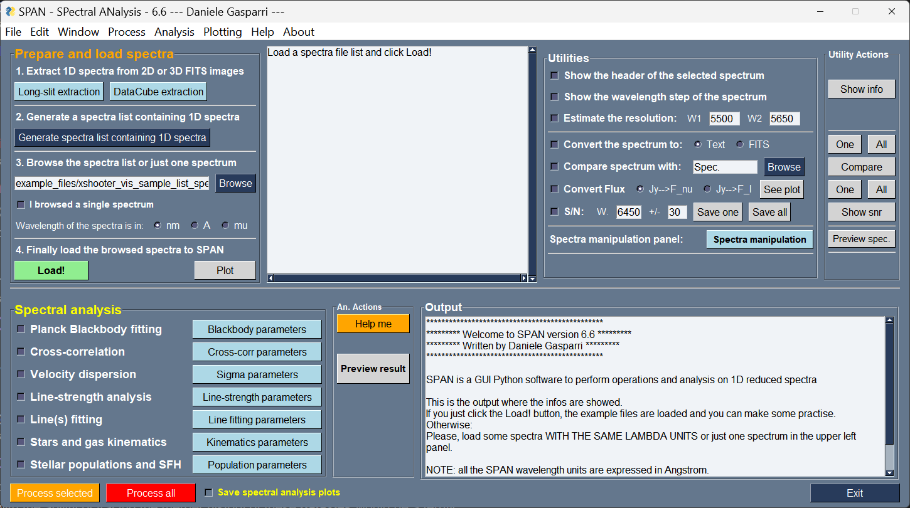Viewport: 910px width, 508px height.
Task: Check 'I browsed a single spectrum'
Action: (21, 204)
